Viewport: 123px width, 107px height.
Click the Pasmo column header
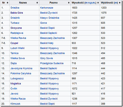click(x=55, y=3)
